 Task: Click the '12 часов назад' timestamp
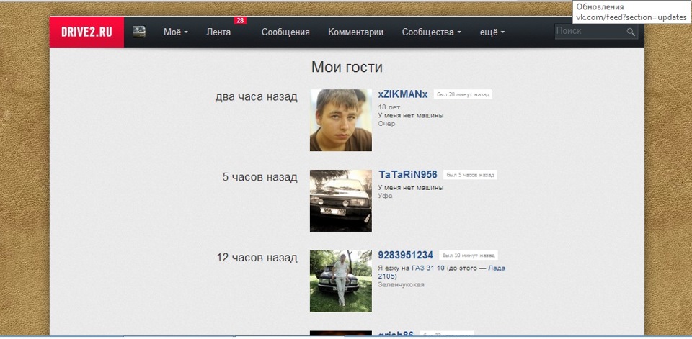tap(257, 258)
